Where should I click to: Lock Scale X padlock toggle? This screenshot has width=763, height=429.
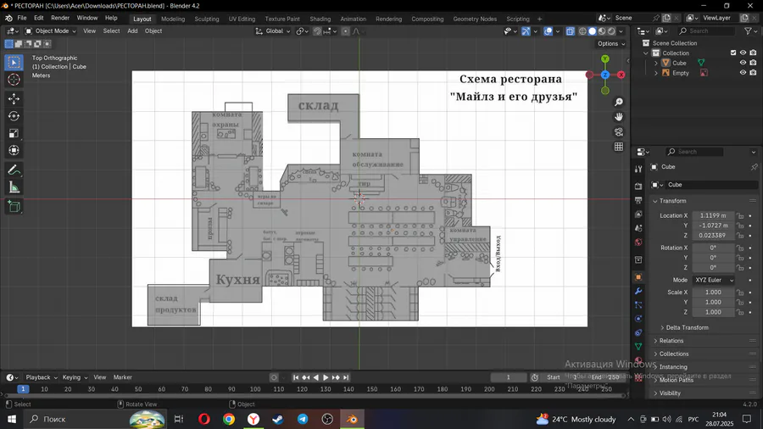(740, 292)
